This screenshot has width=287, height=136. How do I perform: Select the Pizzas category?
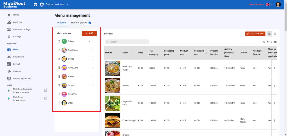click(x=71, y=76)
